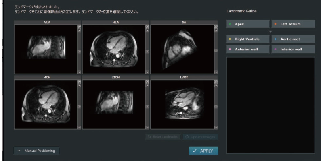This screenshot has height=161, width=323.
Task: Click the checkmark icon on APPLY
Action: (195, 151)
